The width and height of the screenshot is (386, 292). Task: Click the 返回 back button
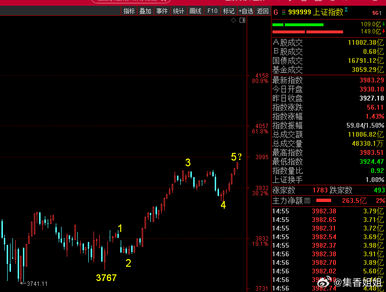point(262,11)
